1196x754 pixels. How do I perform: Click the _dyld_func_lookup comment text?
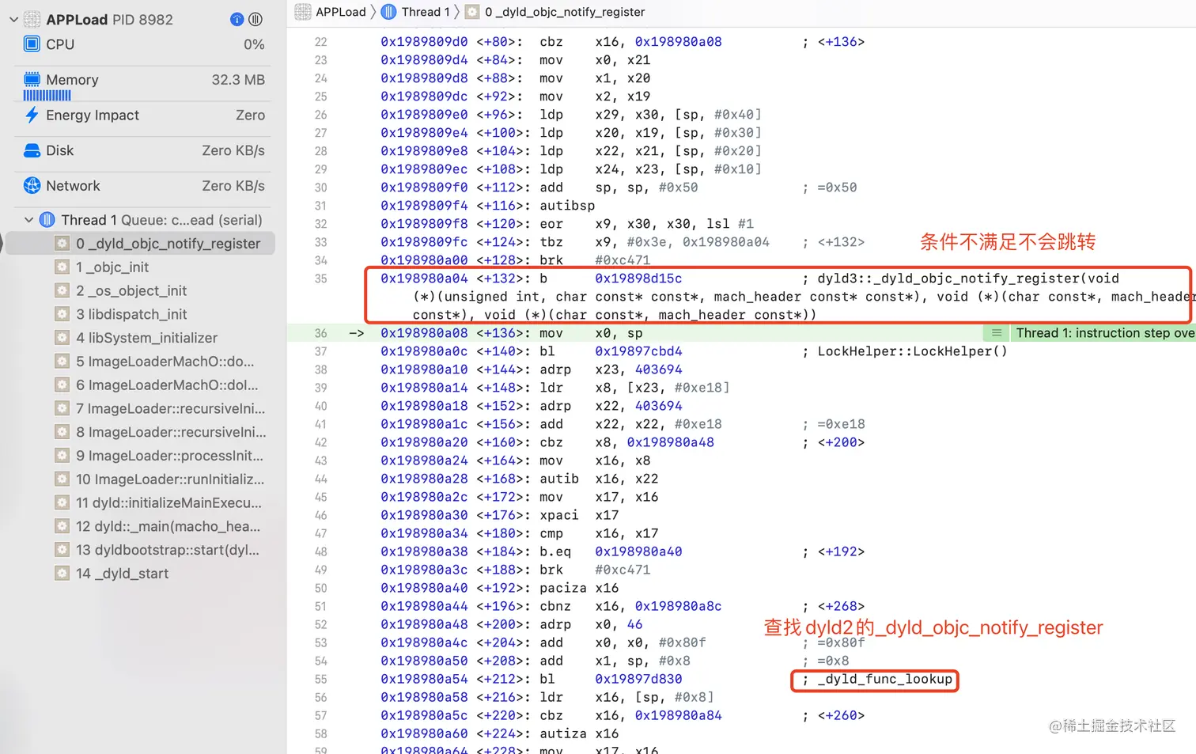click(x=885, y=679)
